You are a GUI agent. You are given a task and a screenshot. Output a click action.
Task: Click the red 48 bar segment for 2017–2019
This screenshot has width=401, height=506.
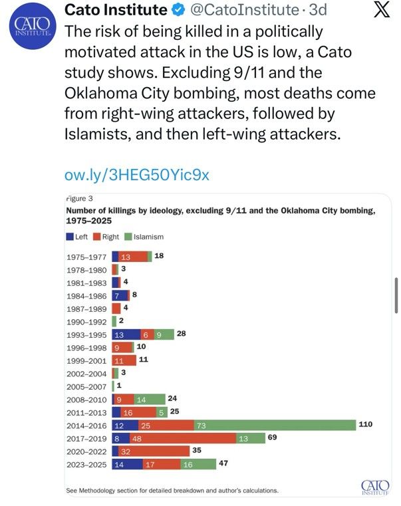tap(183, 438)
